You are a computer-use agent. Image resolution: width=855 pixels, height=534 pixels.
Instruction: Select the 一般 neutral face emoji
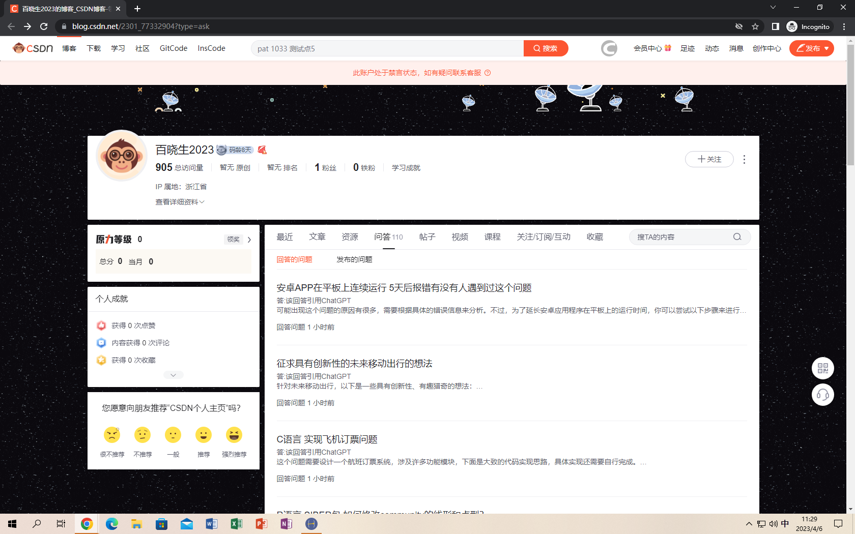click(173, 435)
